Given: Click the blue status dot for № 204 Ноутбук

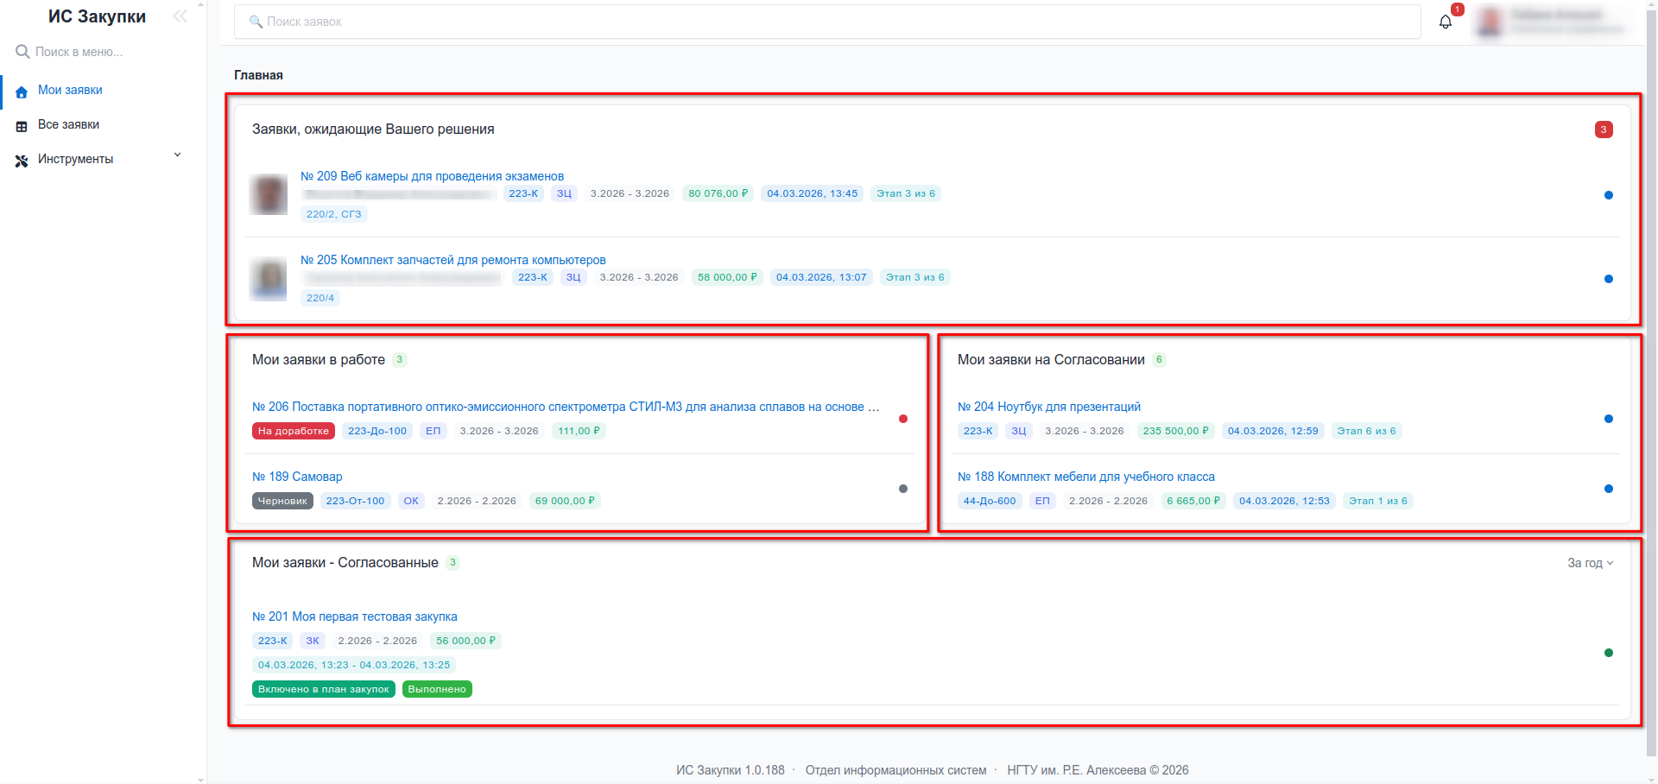Looking at the screenshot, I should click(x=1608, y=419).
